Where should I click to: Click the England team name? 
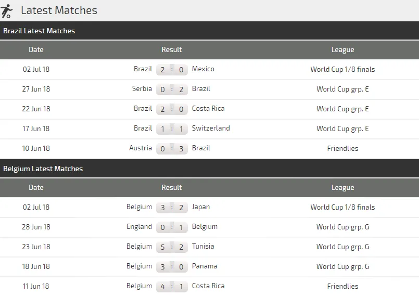pyautogui.click(x=139, y=227)
